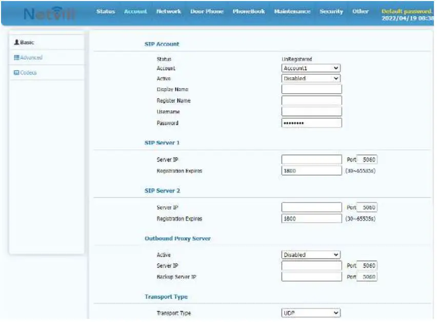Click the Outbound Proxy Server heading
The image size is (437, 322).
[177, 239]
